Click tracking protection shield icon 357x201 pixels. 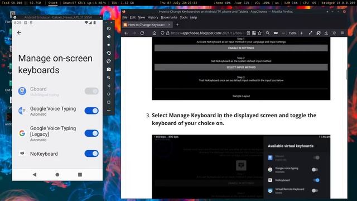pos(162,33)
